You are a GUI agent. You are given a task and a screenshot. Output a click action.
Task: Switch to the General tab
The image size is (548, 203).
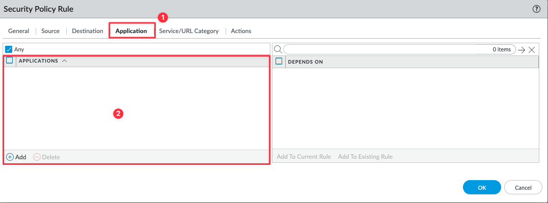[x=18, y=31]
